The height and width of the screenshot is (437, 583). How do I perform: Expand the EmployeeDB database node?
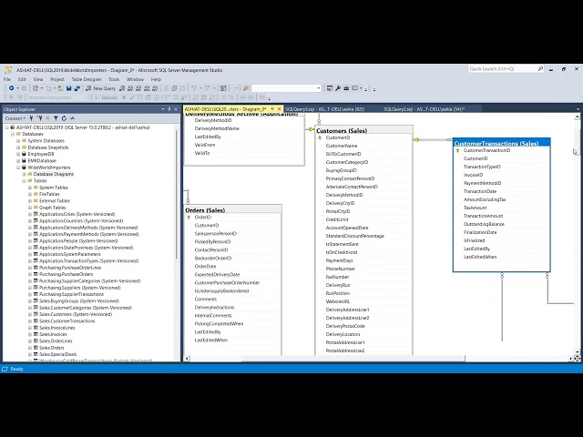pos(18,154)
